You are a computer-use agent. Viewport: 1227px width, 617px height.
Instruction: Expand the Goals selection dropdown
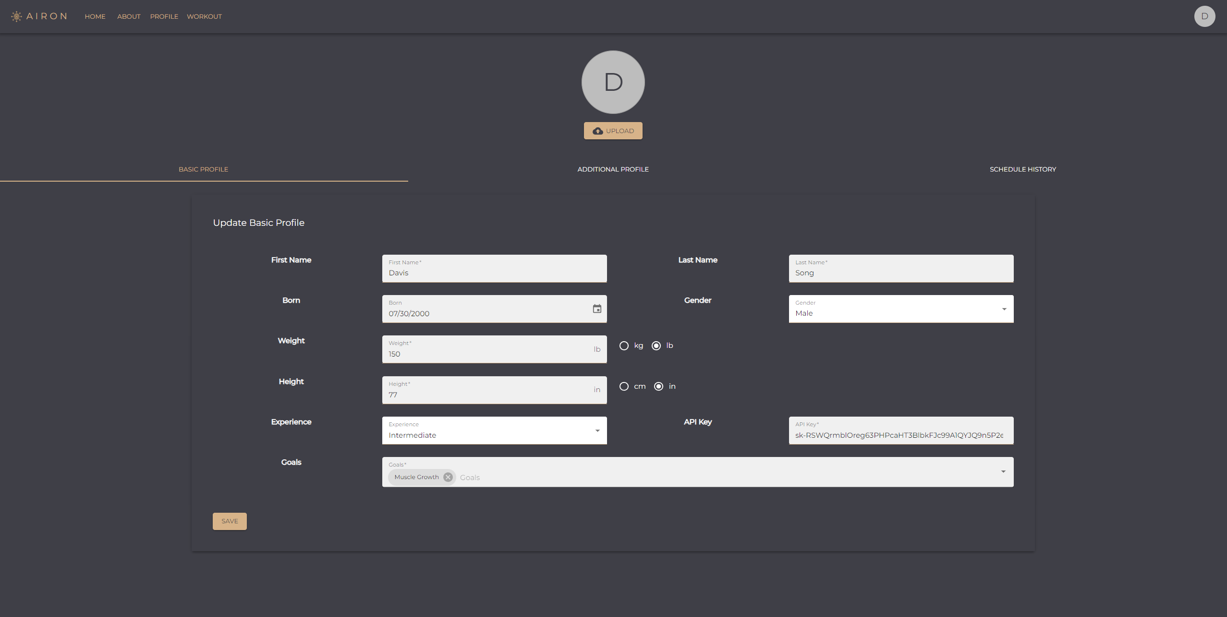(1003, 471)
